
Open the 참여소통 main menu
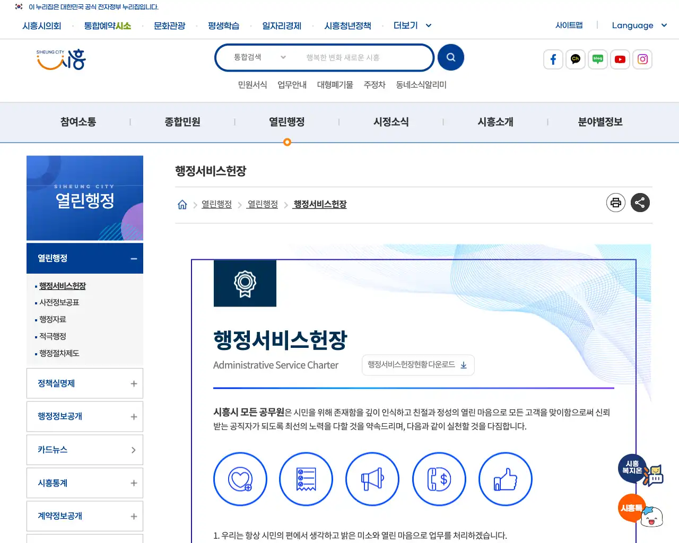78,122
